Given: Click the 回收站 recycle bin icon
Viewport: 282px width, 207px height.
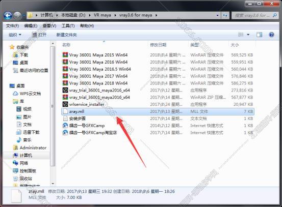Looking at the screenshot, I should 15,179.
